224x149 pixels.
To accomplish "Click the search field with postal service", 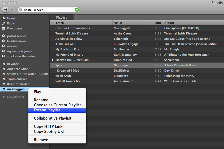I will [48, 10].
